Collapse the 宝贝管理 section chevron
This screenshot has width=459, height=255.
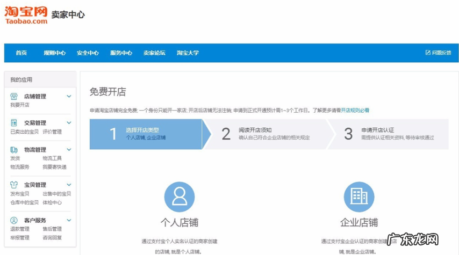pyautogui.click(x=69, y=185)
